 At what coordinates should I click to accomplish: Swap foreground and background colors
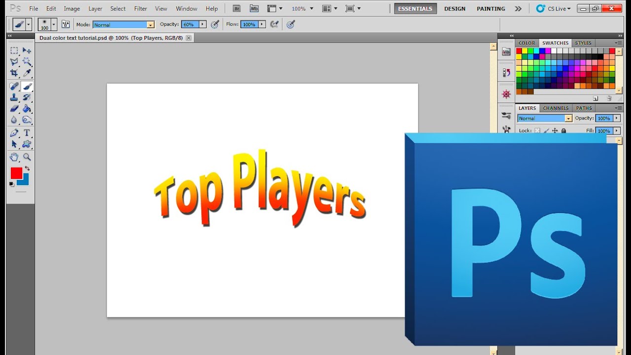click(27, 169)
